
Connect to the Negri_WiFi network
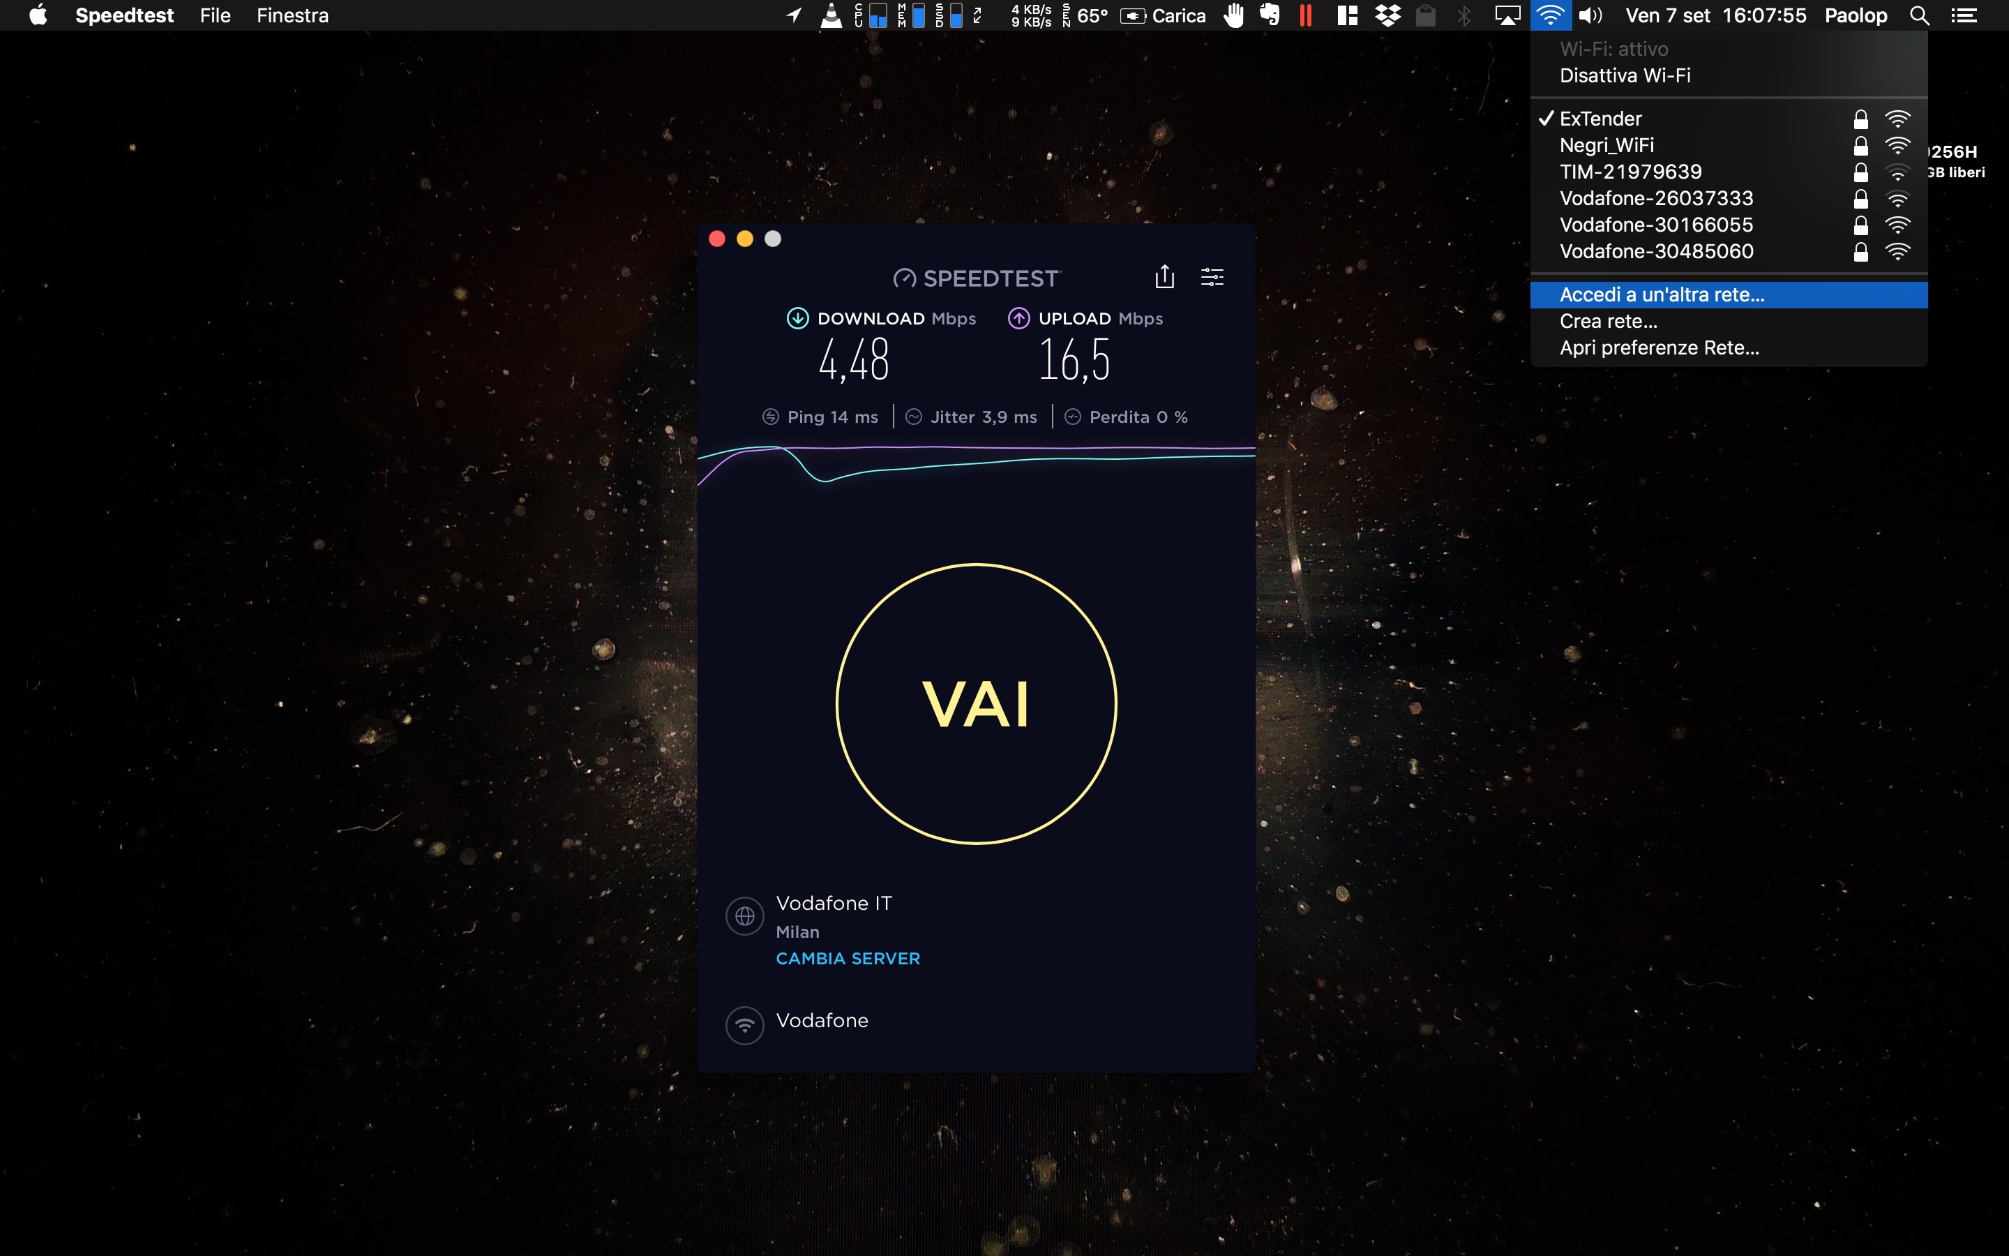(x=1729, y=145)
